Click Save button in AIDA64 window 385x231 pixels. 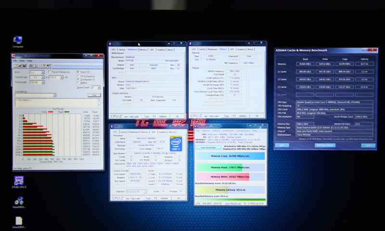pyautogui.click(x=282, y=145)
